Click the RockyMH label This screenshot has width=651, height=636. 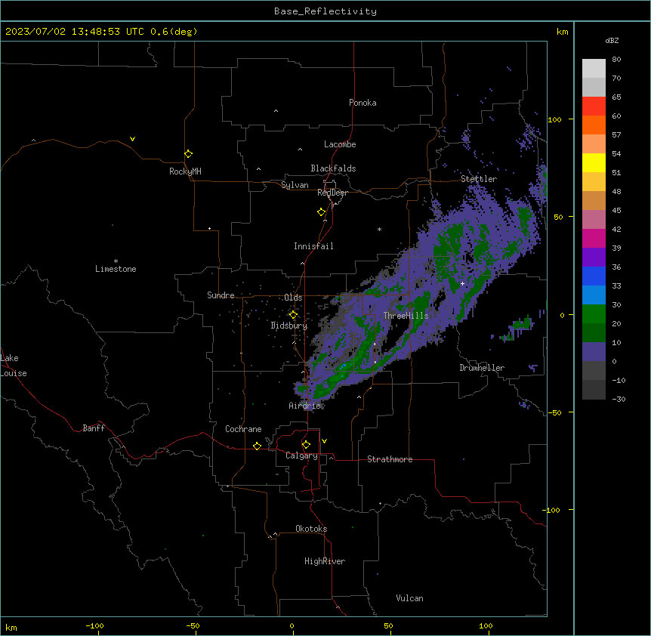(x=185, y=171)
